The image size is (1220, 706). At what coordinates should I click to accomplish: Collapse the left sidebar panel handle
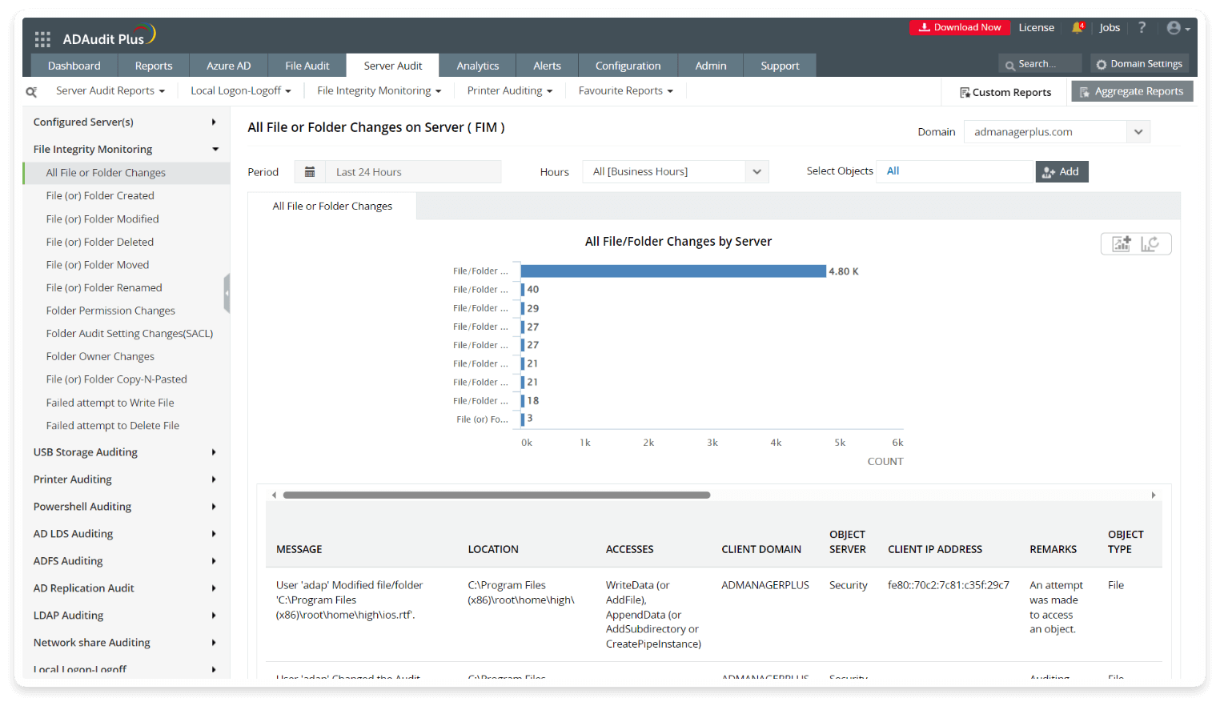(227, 293)
